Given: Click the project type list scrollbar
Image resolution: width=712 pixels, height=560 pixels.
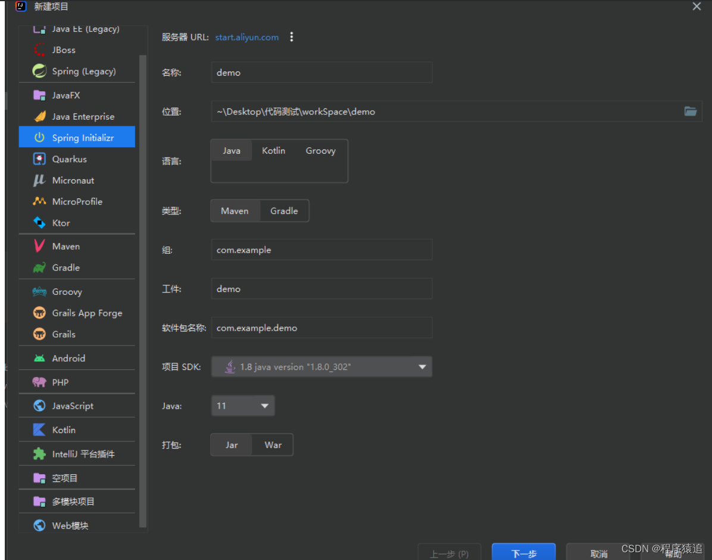Looking at the screenshot, I should click(x=143, y=291).
